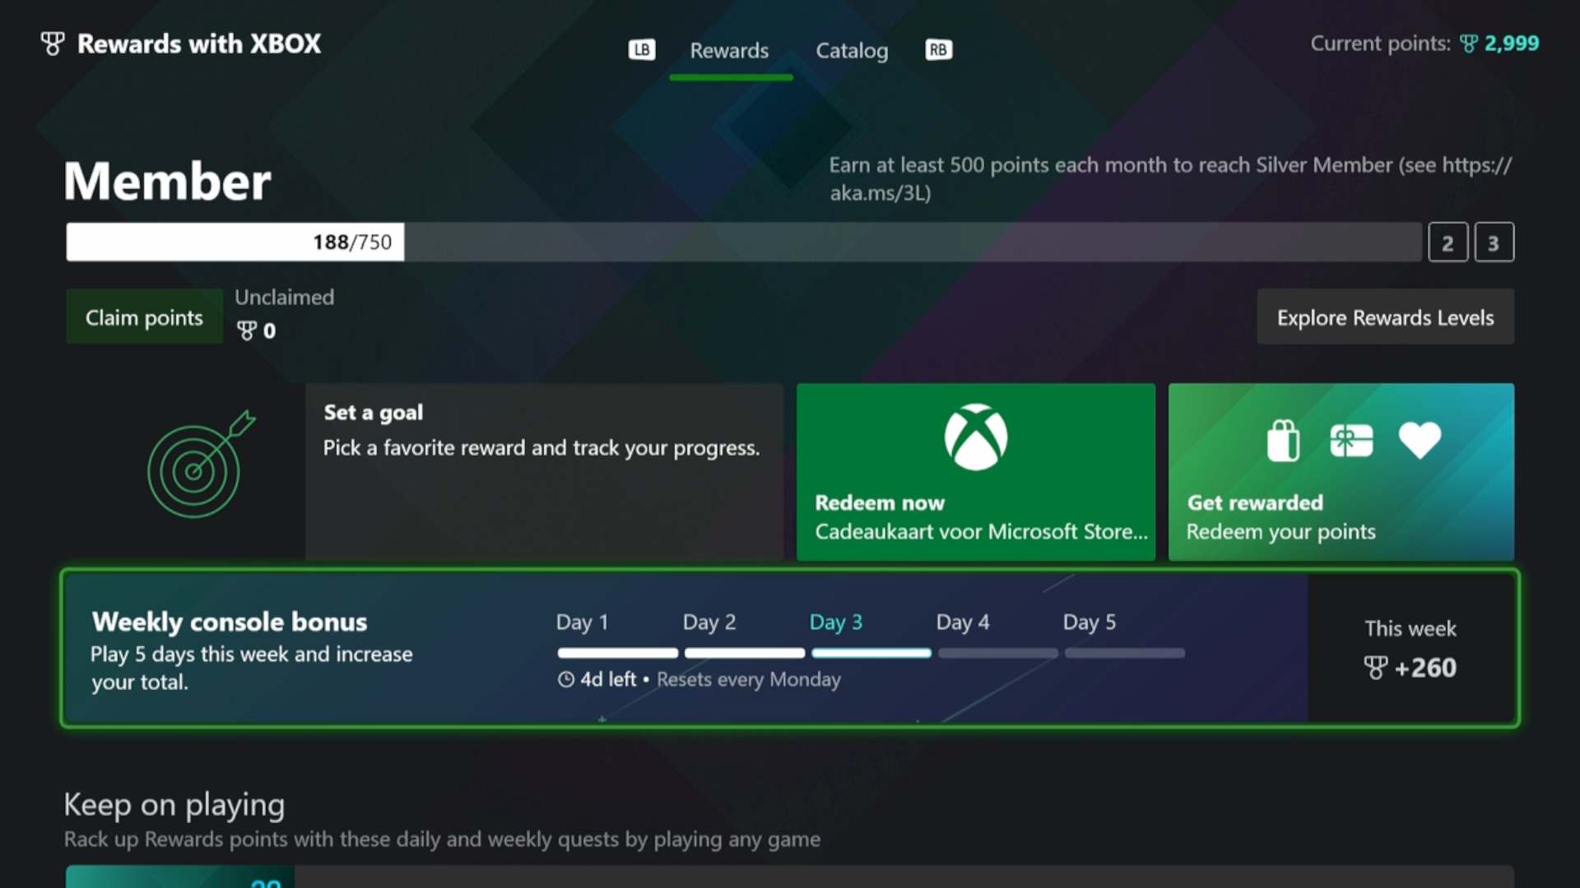
Task: Select the level 3 box
Action: click(x=1494, y=243)
